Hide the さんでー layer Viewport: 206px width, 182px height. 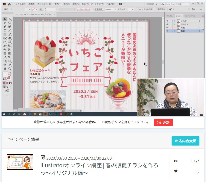(x=167, y=21)
